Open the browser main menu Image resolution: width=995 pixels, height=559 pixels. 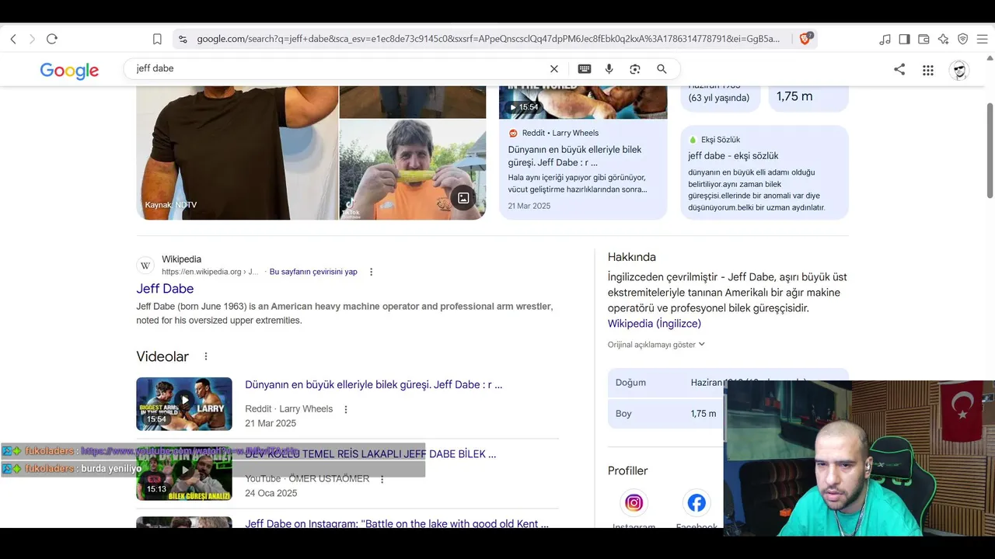coord(982,39)
